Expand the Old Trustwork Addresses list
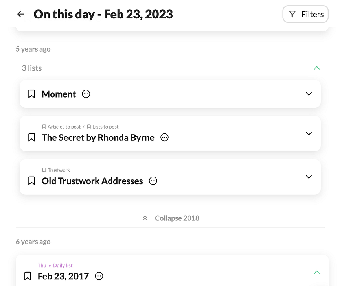Viewport: 344px width, 286px height. [x=309, y=177]
